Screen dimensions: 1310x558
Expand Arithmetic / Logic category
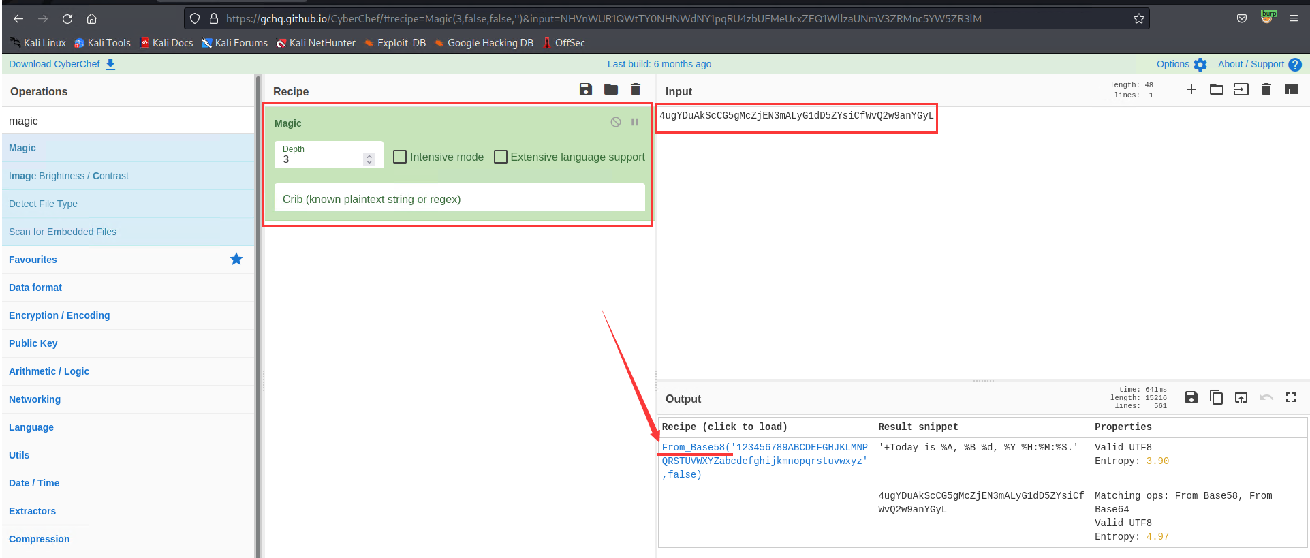tap(128, 371)
